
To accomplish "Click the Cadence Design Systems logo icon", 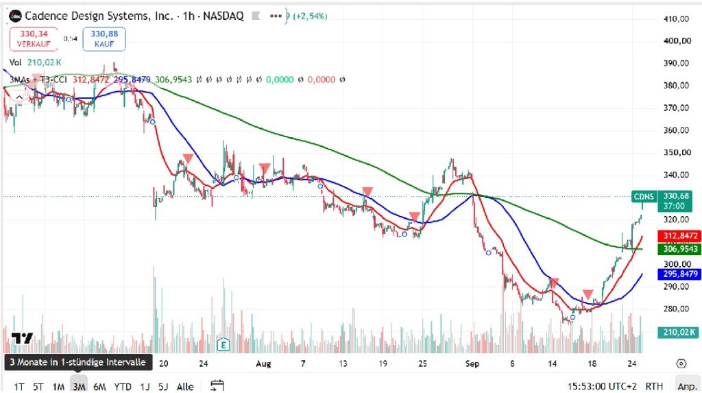I will tap(15, 16).
